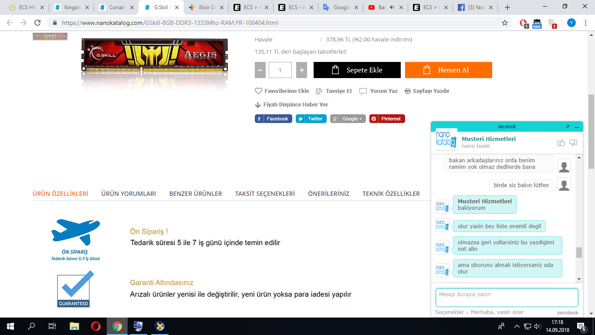Open the Chrome three-dot menu
Screen dimensions: 595x335
(586, 23)
